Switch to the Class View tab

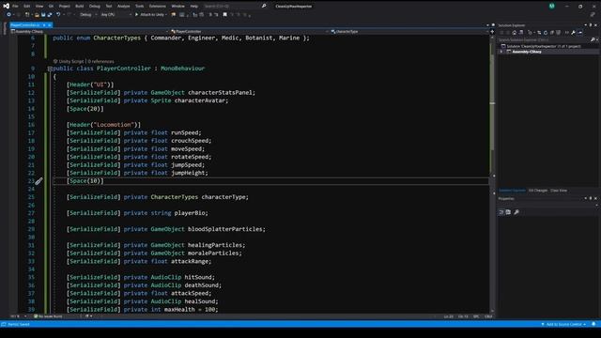[559, 191]
